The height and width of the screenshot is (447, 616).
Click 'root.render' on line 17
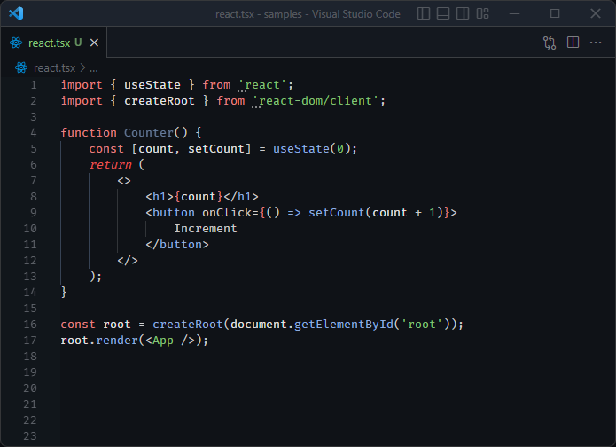[99, 341]
